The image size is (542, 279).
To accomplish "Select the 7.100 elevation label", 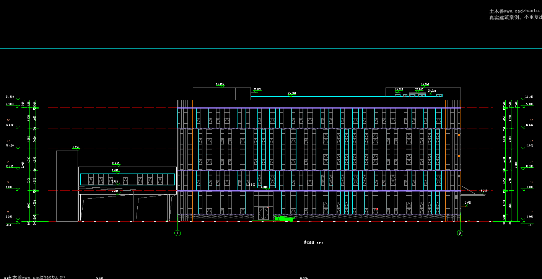I will pyautogui.click(x=115, y=182).
